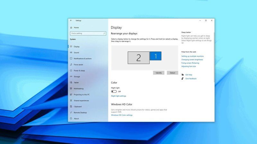Open Changing screen brightness help link
257x144 pixels.
pos(192,60)
